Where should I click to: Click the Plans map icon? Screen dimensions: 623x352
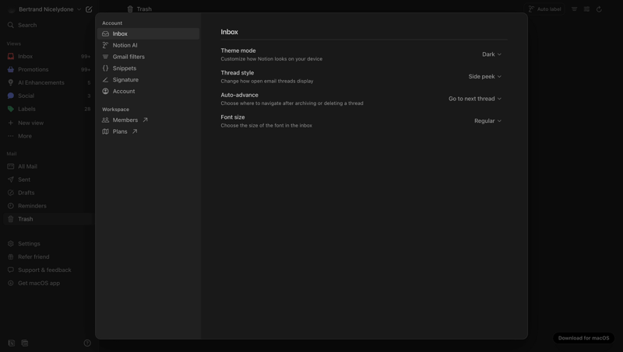pyautogui.click(x=105, y=131)
